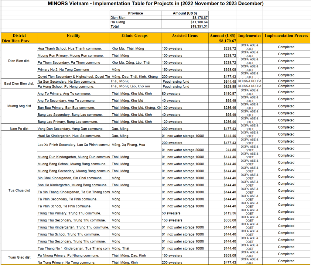The image size is (311, 265).
Task: Click the 'District' column header
Action: coord(19,36)
